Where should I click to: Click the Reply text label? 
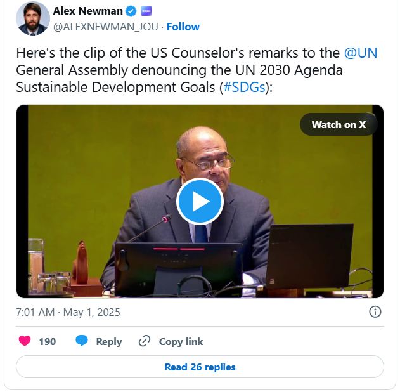pos(109,342)
